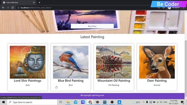Open the notification center icon

[x=182, y=102]
